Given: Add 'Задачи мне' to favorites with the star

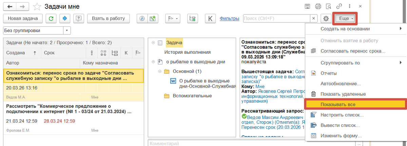Looking at the screenshot, I should 37,6.
